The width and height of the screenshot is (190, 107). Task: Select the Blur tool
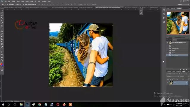pos(2,42)
